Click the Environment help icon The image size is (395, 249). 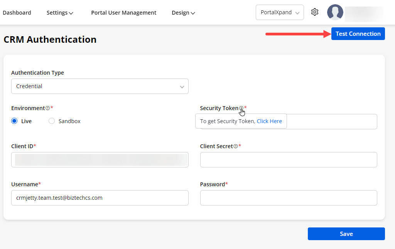48,109
